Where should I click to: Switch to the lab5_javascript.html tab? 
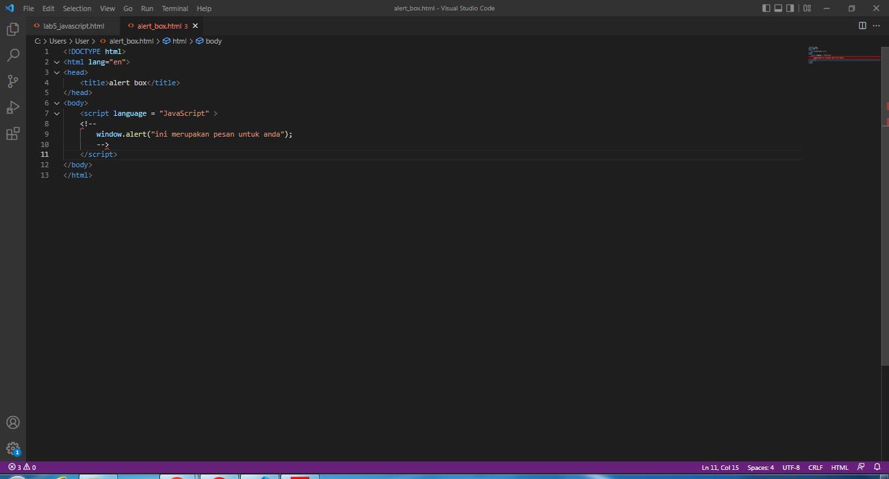click(73, 26)
